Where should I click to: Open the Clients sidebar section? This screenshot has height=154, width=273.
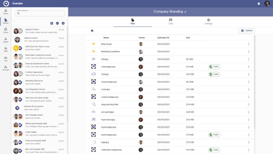pos(6,40)
